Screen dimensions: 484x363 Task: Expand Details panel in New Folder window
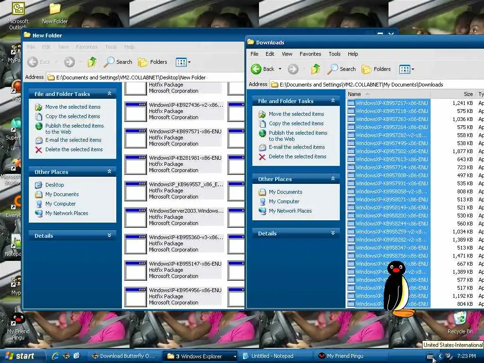click(x=109, y=235)
